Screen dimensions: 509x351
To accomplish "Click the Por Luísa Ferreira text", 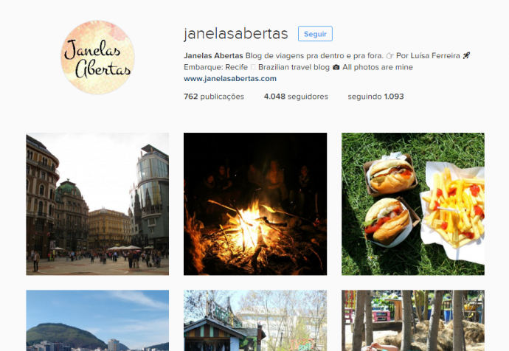I will (428, 55).
